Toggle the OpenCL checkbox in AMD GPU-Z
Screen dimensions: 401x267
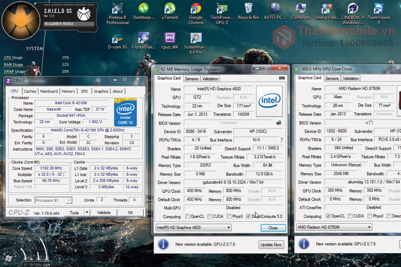328,216
